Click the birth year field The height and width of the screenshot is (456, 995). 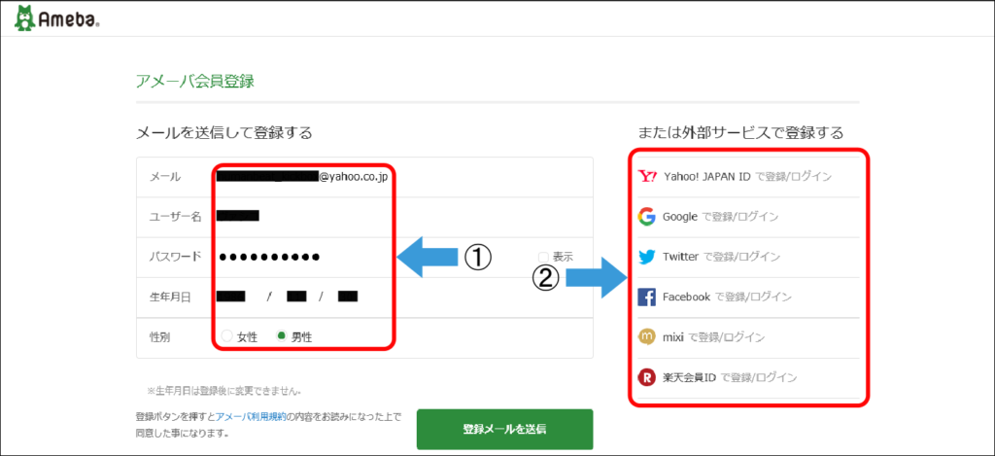231,297
